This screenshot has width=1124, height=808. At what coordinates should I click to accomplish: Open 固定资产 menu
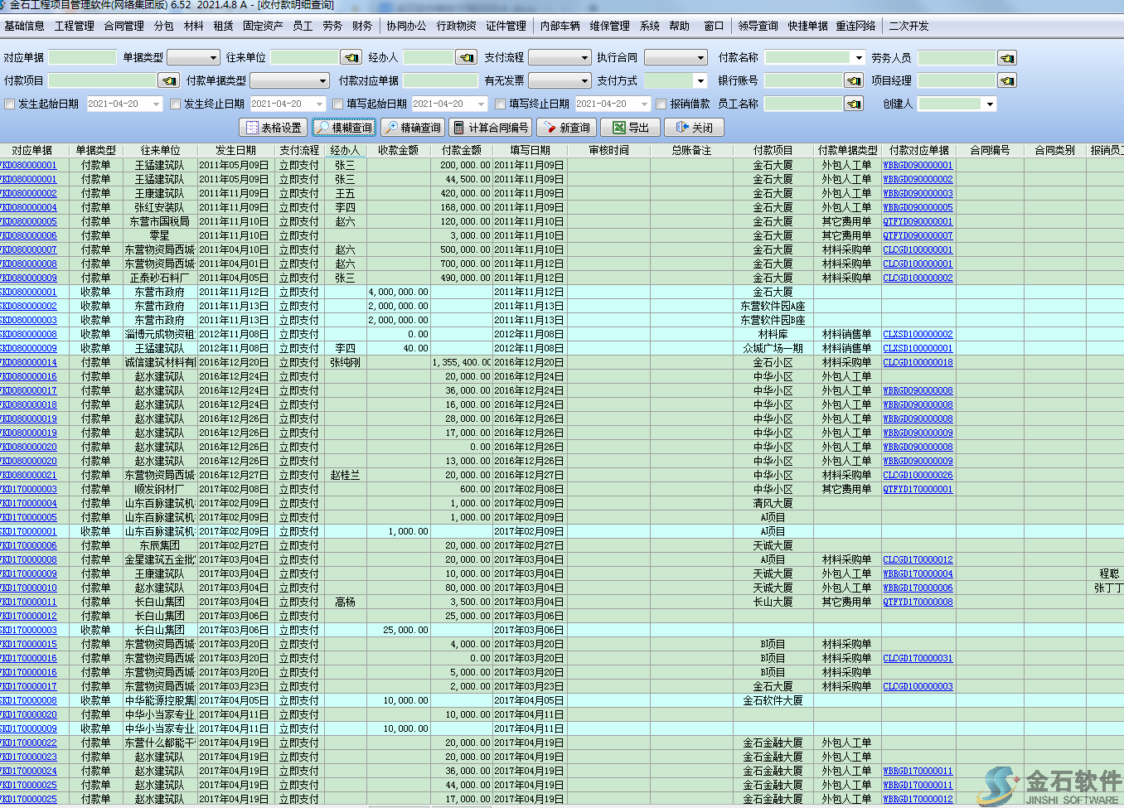coord(263,26)
